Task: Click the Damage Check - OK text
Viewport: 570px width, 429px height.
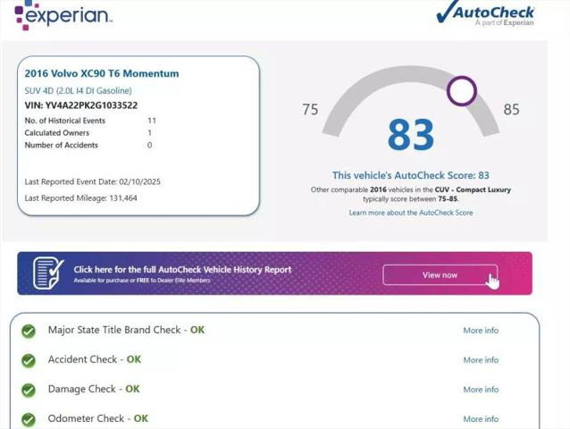Action: click(94, 389)
